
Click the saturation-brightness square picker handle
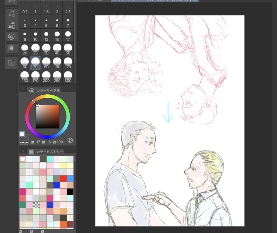[37, 105]
